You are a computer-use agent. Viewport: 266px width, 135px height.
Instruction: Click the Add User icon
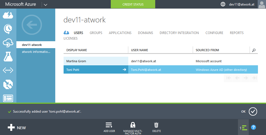pos(109,125)
